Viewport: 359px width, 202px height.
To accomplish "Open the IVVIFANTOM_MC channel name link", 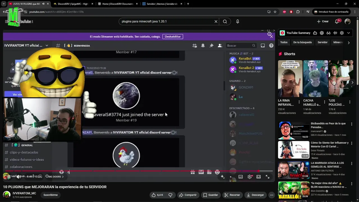I will (x=24, y=193).
